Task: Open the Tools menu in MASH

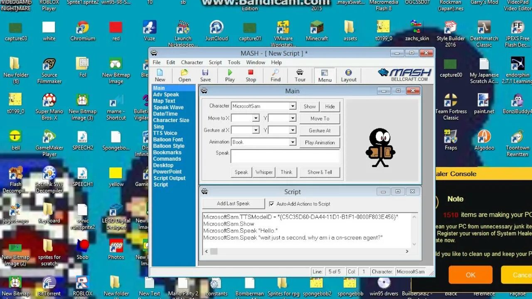Action: coord(234,62)
